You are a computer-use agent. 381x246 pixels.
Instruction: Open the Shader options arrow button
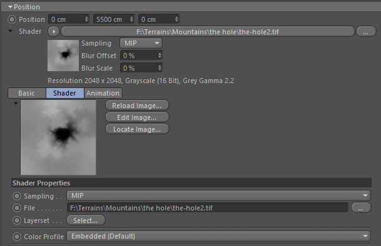tap(54, 32)
